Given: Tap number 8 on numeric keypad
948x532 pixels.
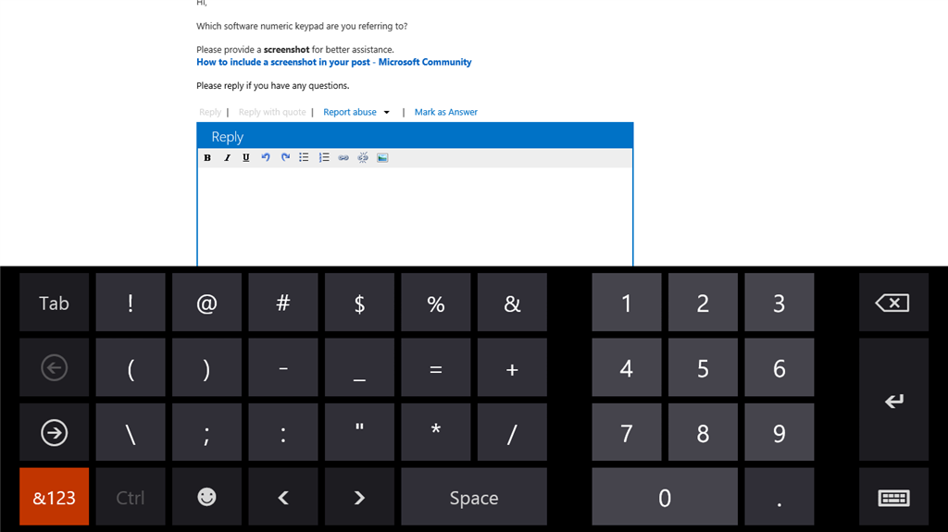Looking at the screenshot, I should coord(703,432).
